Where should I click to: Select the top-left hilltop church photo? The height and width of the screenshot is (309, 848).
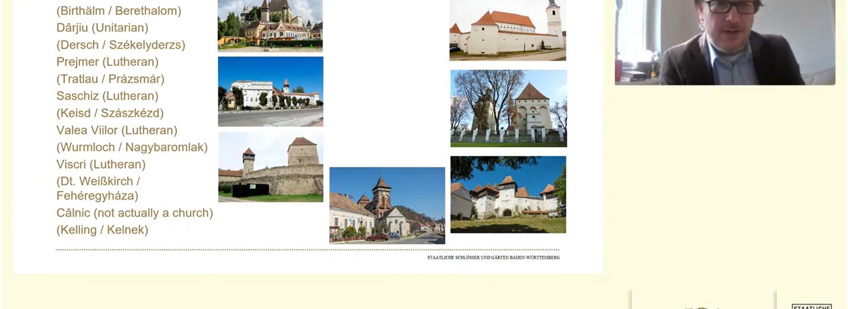tap(270, 25)
